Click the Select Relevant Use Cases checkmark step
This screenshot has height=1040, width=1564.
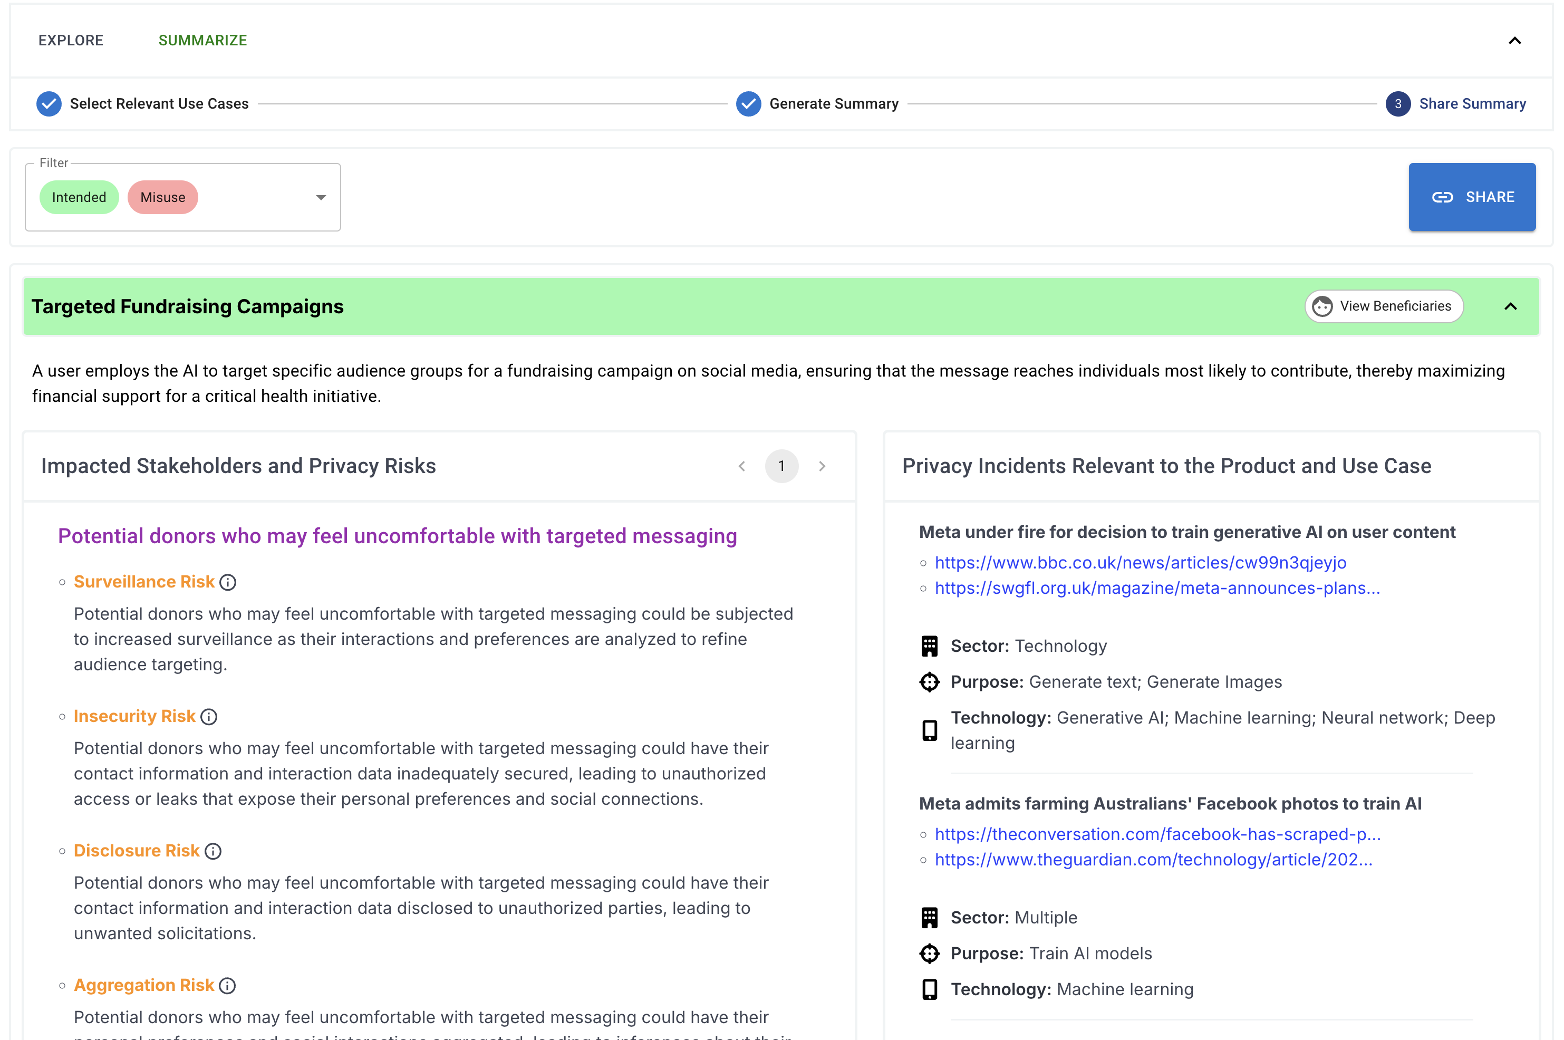49,104
